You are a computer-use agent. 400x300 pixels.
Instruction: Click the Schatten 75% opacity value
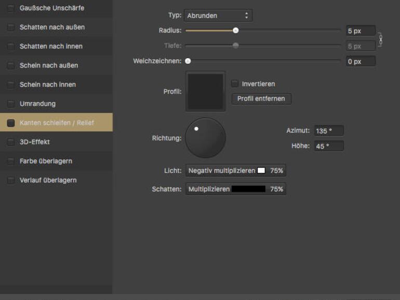click(x=276, y=189)
